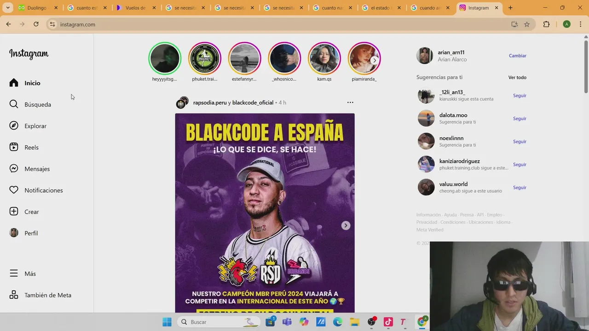Open Microsoft Teams from taskbar
Image resolution: width=589 pixels, height=331 pixels.
pyautogui.click(x=287, y=322)
